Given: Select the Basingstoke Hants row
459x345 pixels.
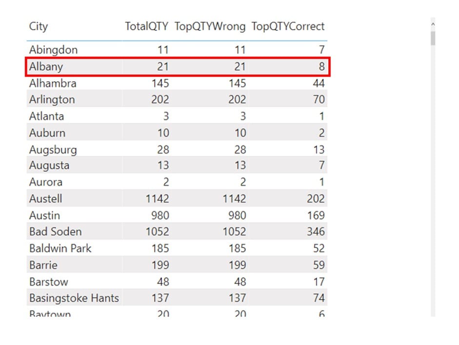Looking at the screenshot, I should pyautogui.click(x=177, y=298).
